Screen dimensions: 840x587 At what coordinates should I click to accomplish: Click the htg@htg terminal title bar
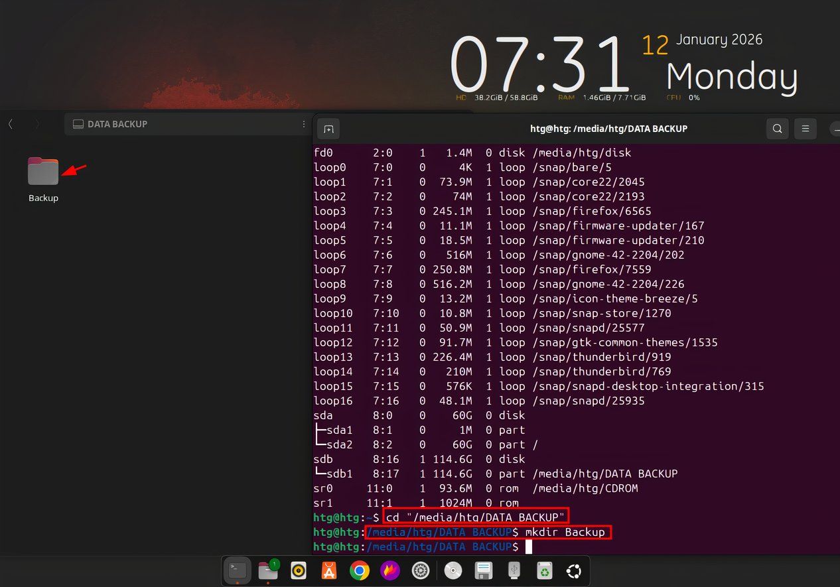[609, 129]
